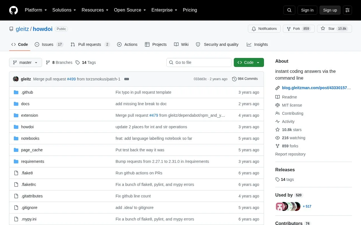This screenshot has height=225, width=361.
Task: Click the GitHub logo icon
Action: pos(14,10)
